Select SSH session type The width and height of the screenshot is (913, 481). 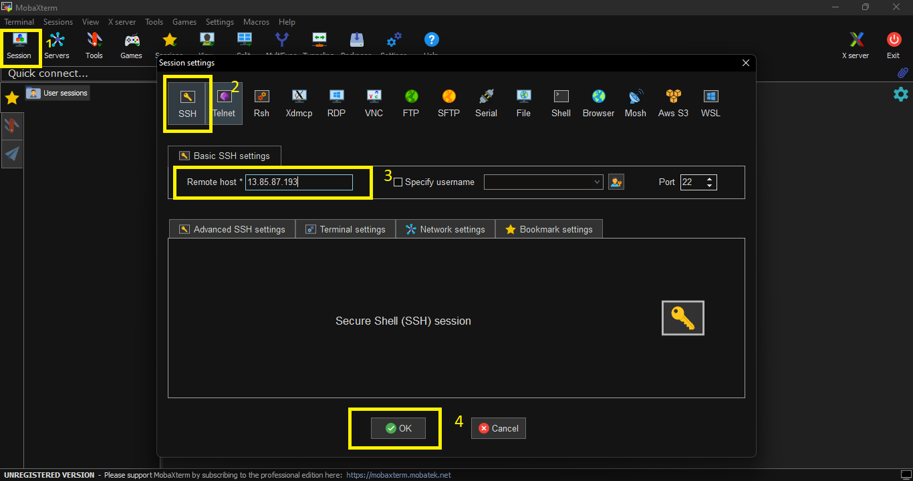(x=187, y=104)
